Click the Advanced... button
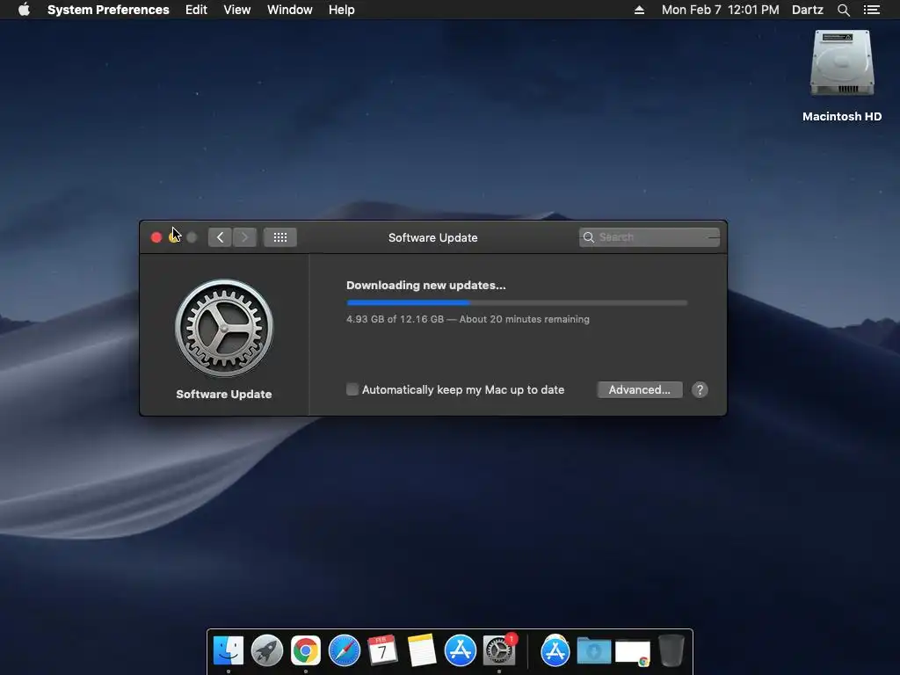This screenshot has width=900, height=675. click(x=640, y=389)
